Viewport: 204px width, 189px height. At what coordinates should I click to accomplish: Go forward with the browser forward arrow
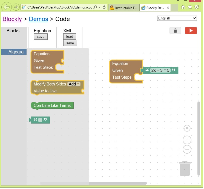[x=16, y=7]
